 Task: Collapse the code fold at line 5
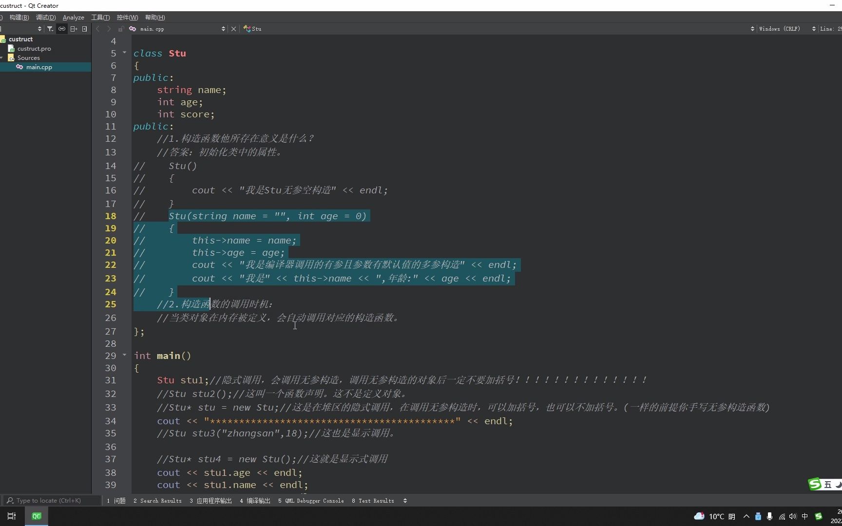tap(124, 53)
